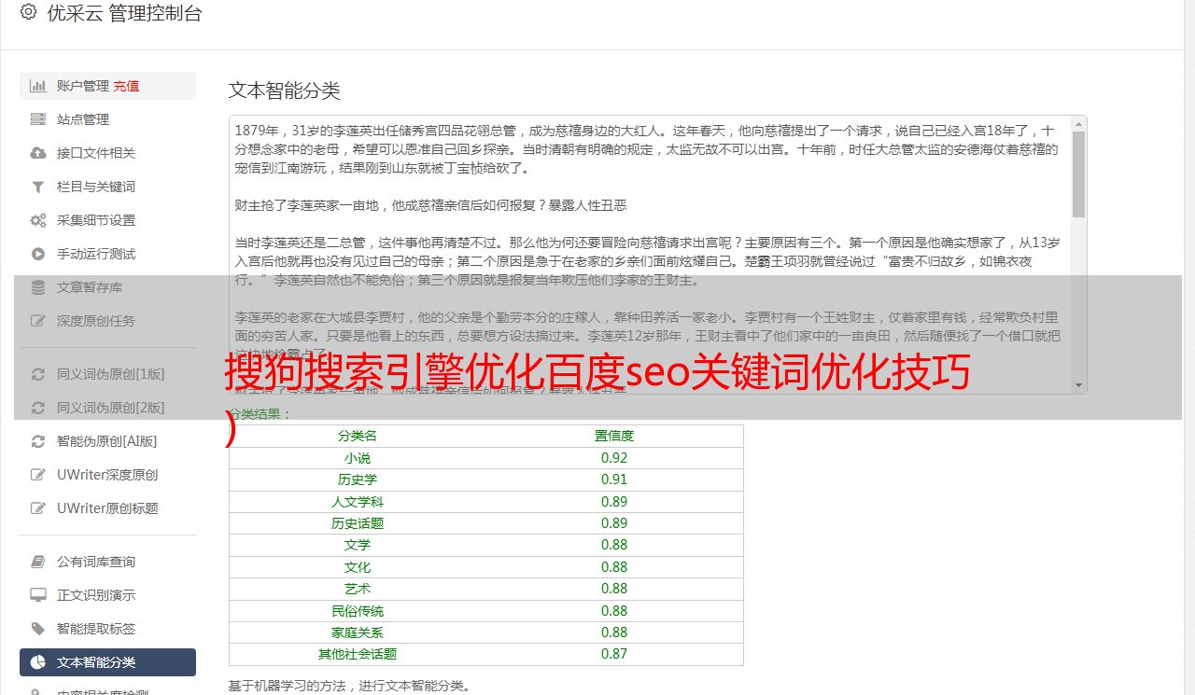The image size is (1195, 695).
Task: Select the 其他社会话题 category cell
Action: [358, 654]
